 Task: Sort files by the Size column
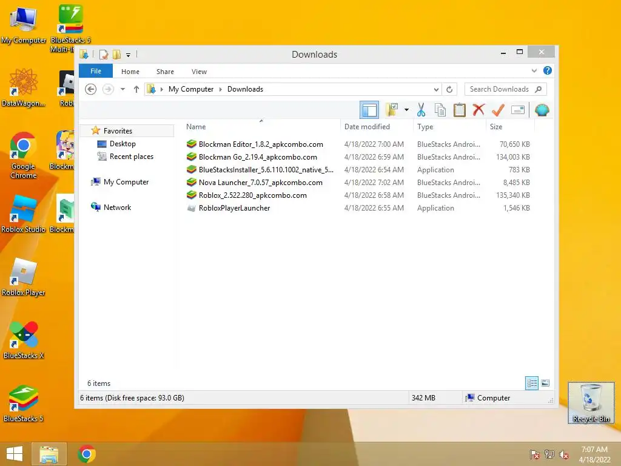(496, 127)
